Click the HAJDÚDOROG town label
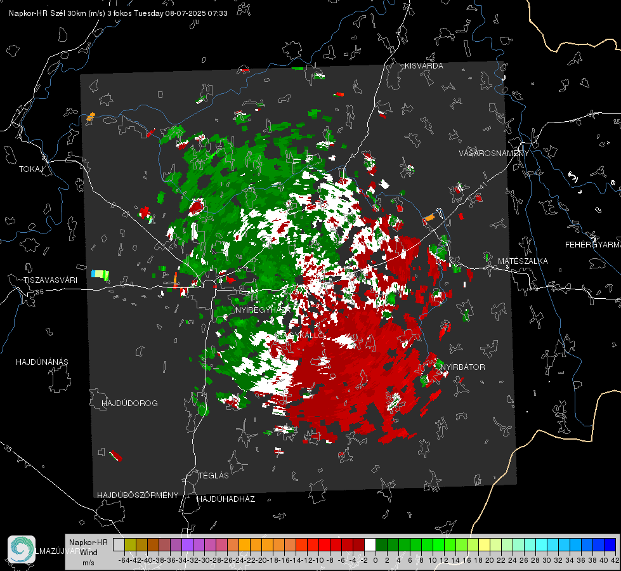This screenshot has width=621, height=571. click(129, 403)
